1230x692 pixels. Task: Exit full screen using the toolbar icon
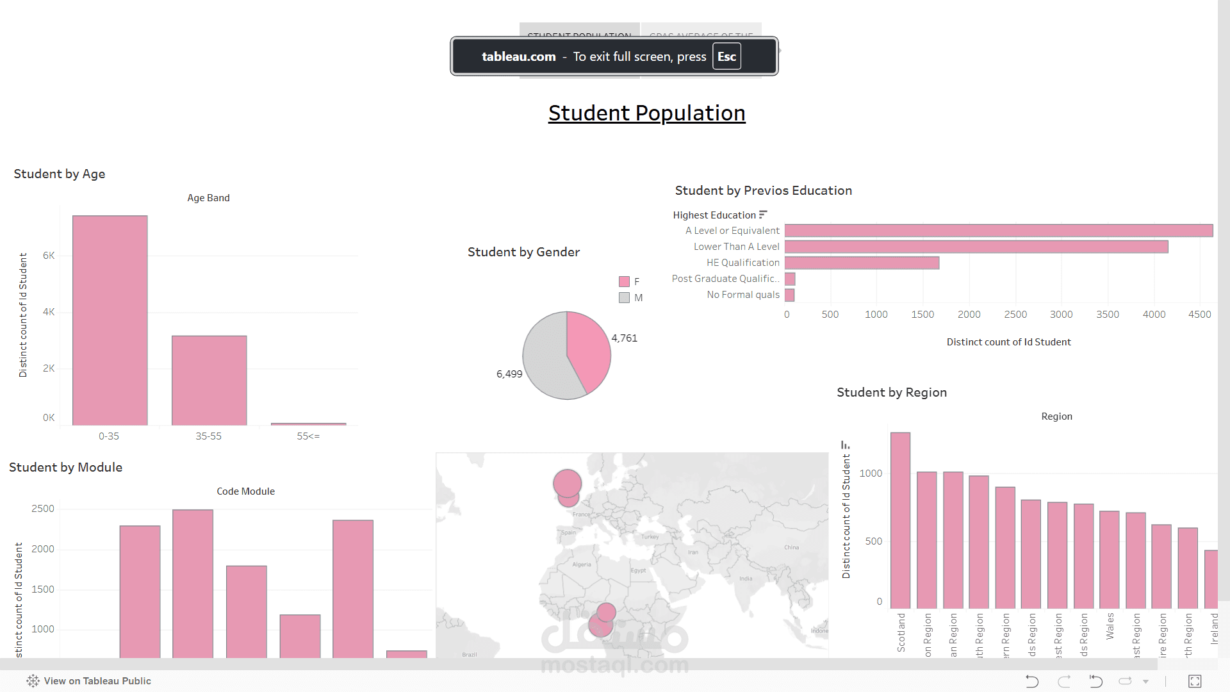[1195, 681]
